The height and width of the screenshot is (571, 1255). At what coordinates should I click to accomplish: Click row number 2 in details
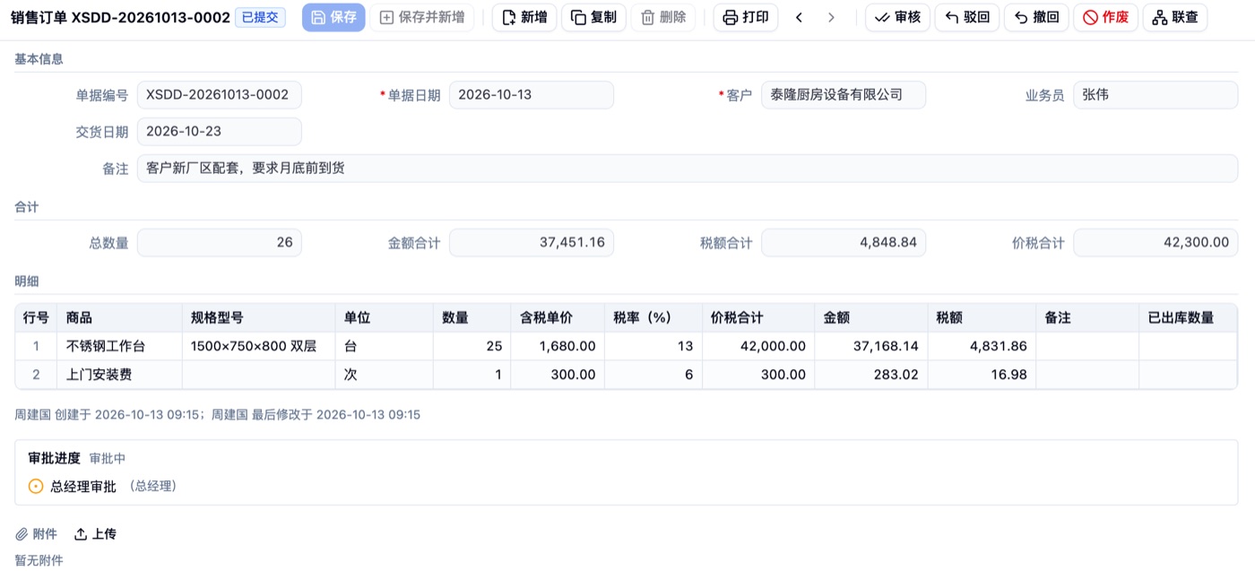37,375
